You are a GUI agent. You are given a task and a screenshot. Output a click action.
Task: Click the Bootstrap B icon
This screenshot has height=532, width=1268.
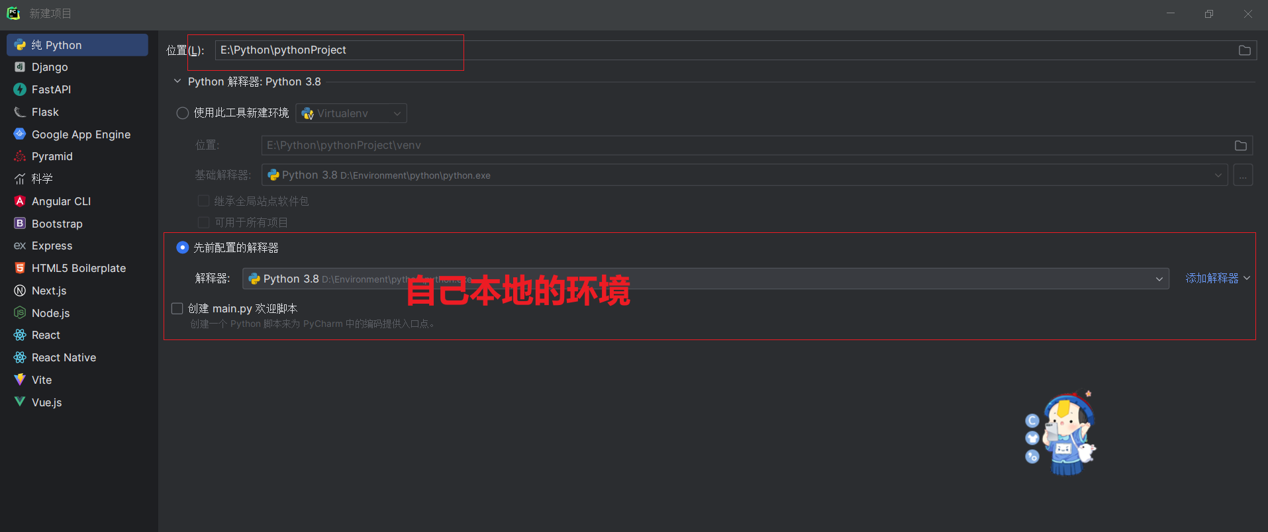tap(20, 223)
